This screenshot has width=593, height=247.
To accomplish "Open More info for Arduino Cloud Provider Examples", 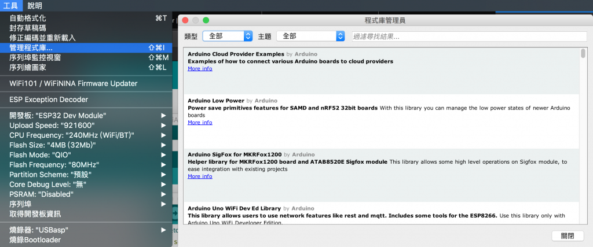I will pos(200,68).
